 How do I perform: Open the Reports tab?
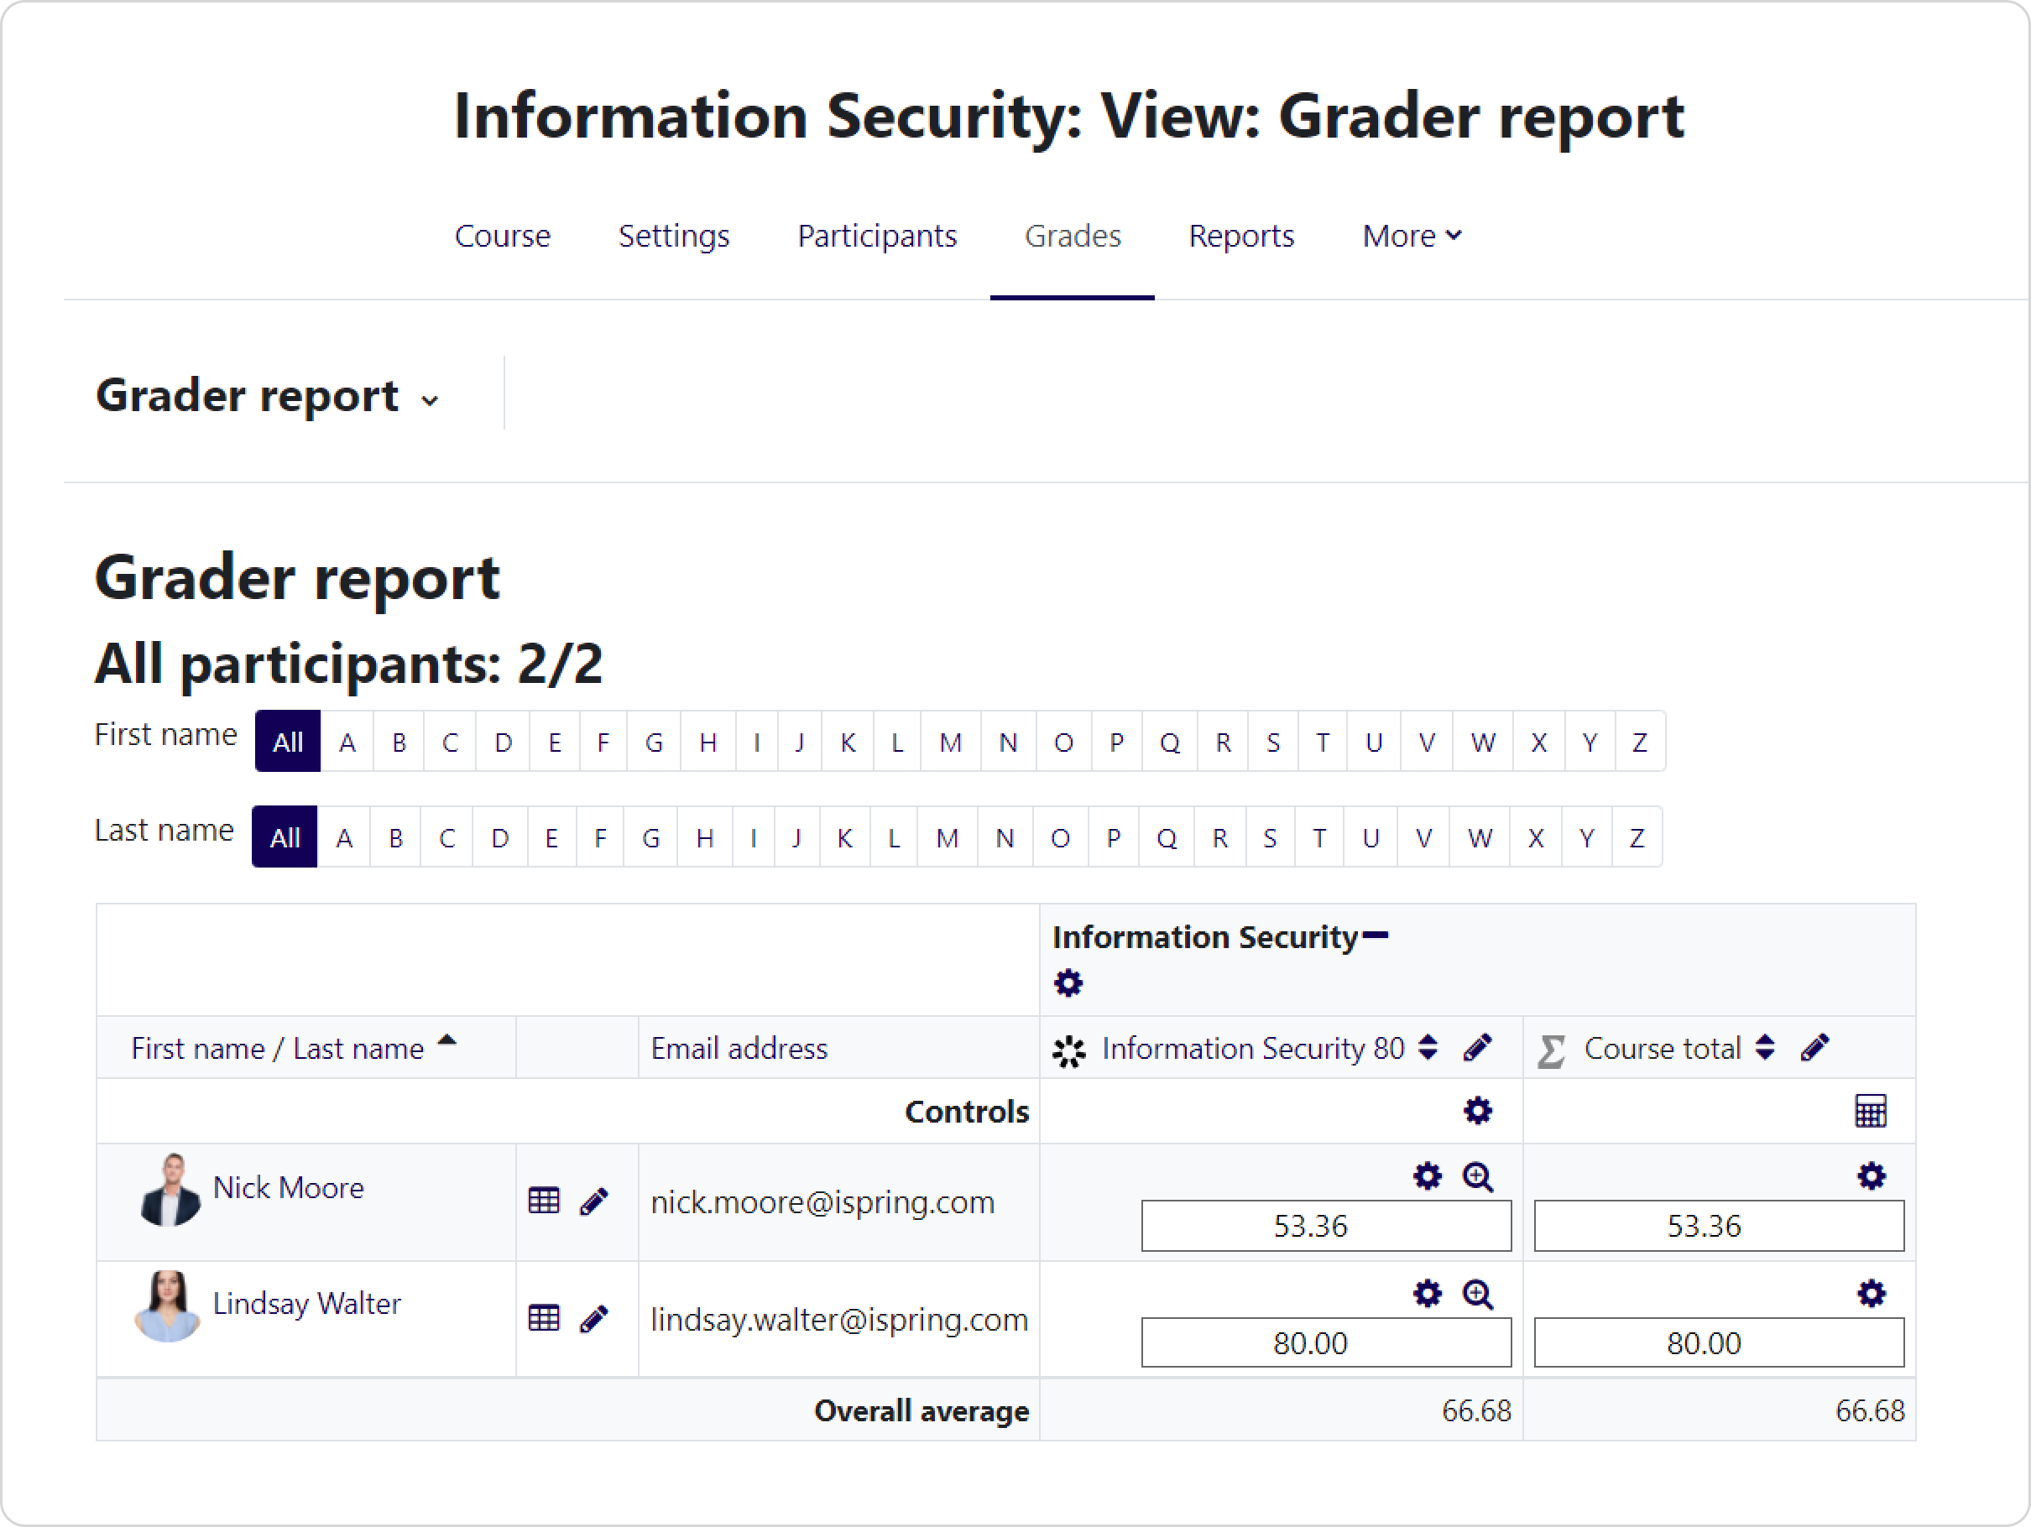1240,236
